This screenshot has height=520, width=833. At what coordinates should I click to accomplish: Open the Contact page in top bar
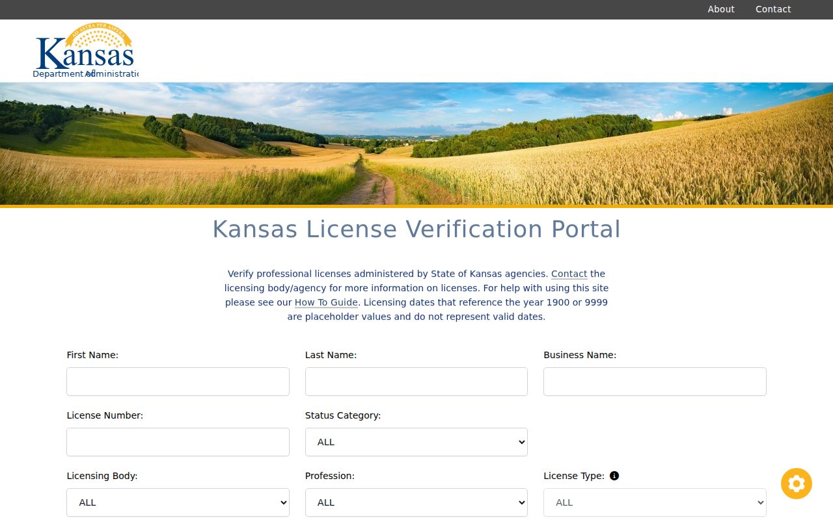click(x=773, y=9)
